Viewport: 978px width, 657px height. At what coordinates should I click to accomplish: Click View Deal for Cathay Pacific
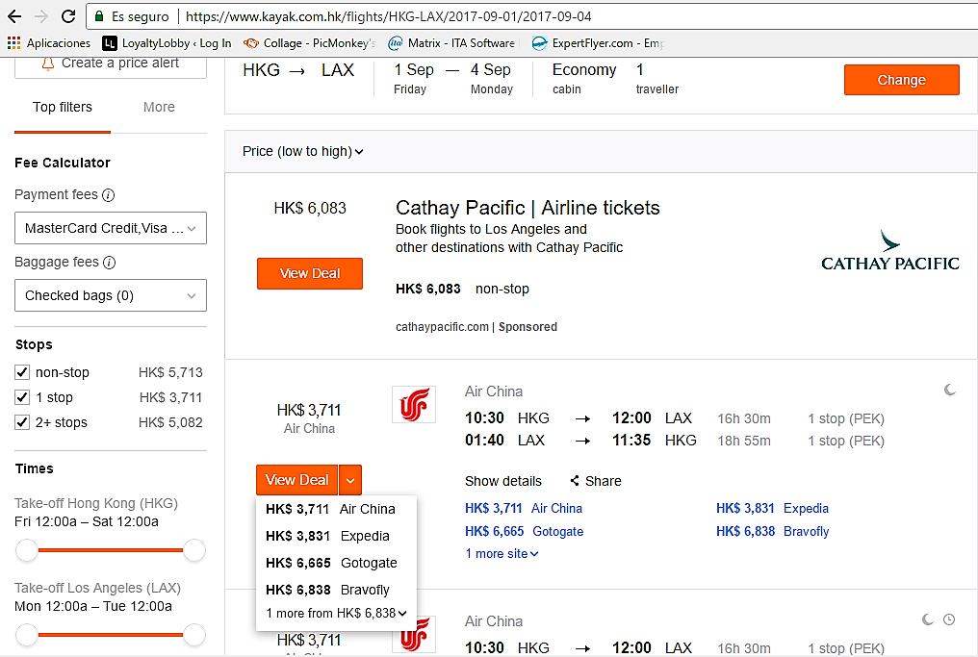(309, 273)
